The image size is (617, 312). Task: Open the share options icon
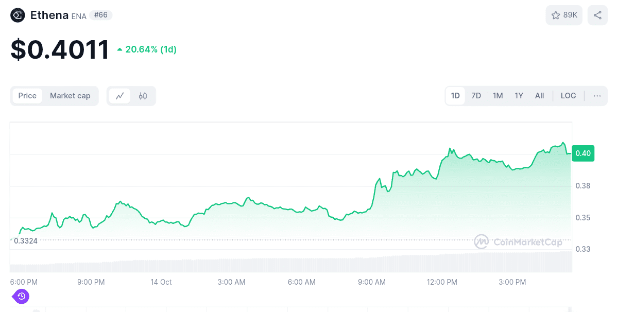[597, 15]
